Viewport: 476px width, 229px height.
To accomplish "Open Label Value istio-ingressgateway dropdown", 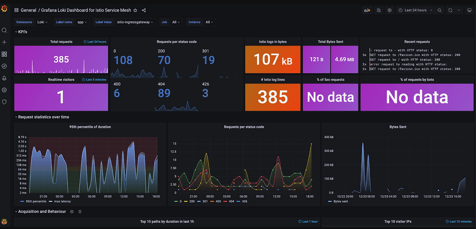I will pyautogui.click(x=134, y=22).
